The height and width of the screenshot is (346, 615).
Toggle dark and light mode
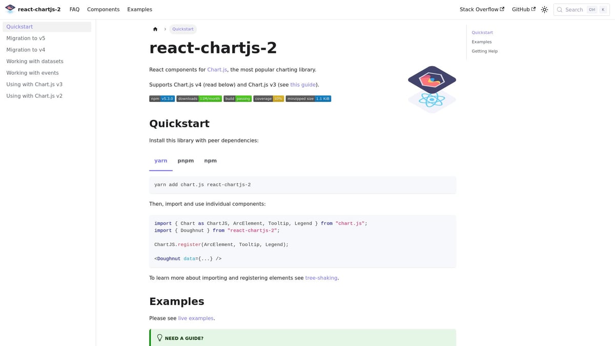[544, 10]
